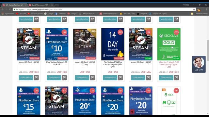
Task: Open the steam Gift Card 15 USD title link
Action: click(x=141, y=62)
